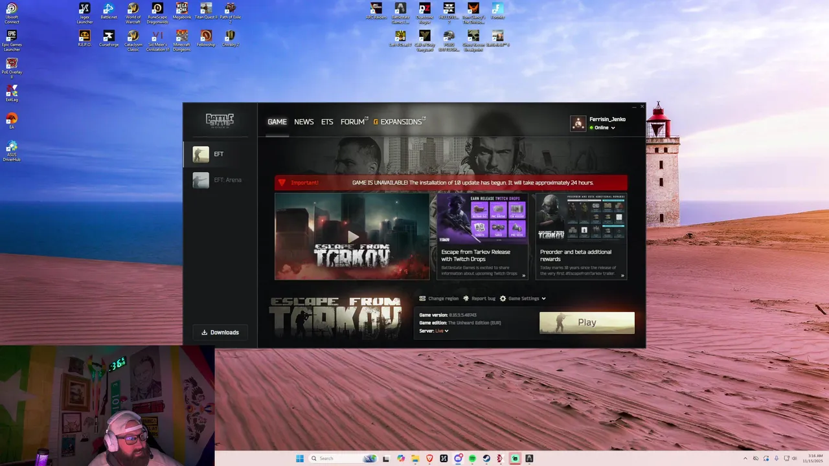
Task: Open Deadzone Rogue desktop icon
Action: (424, 13)
